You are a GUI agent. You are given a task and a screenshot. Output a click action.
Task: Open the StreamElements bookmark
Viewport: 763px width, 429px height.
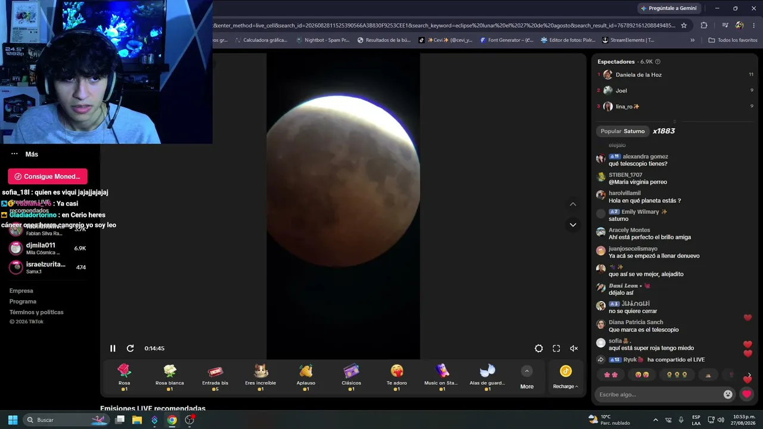(628, 41)
